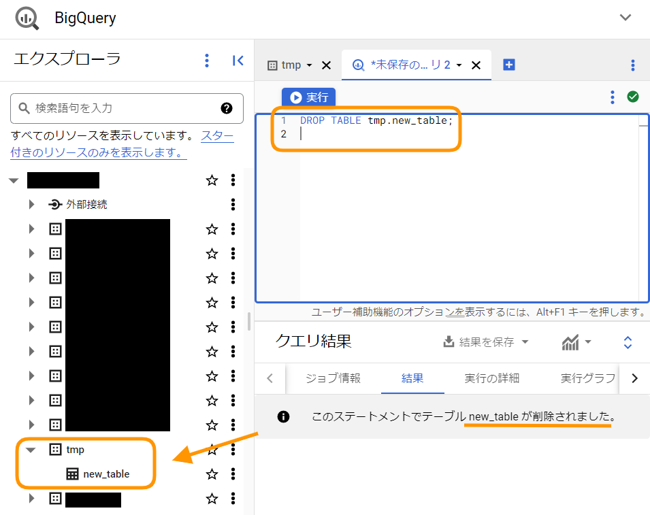Click the green query validation check icon
Image resolution: width=650 pixels, height=515 pixels.
[x=632, y=97]
